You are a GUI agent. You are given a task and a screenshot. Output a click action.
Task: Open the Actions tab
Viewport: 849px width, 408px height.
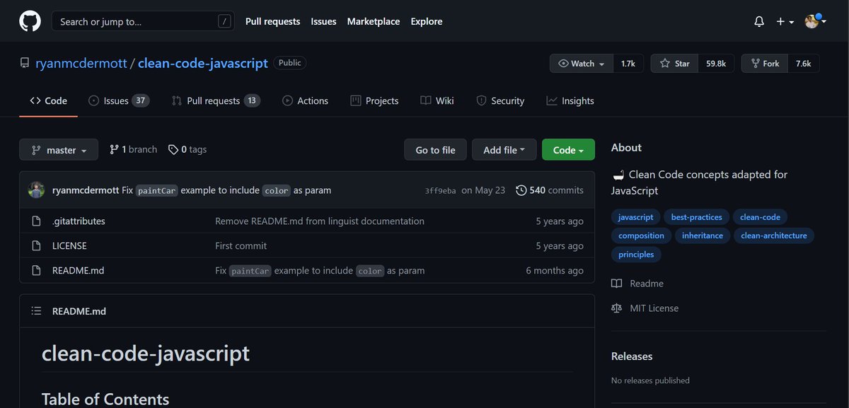pyautogui.click(x=305, y=100)
